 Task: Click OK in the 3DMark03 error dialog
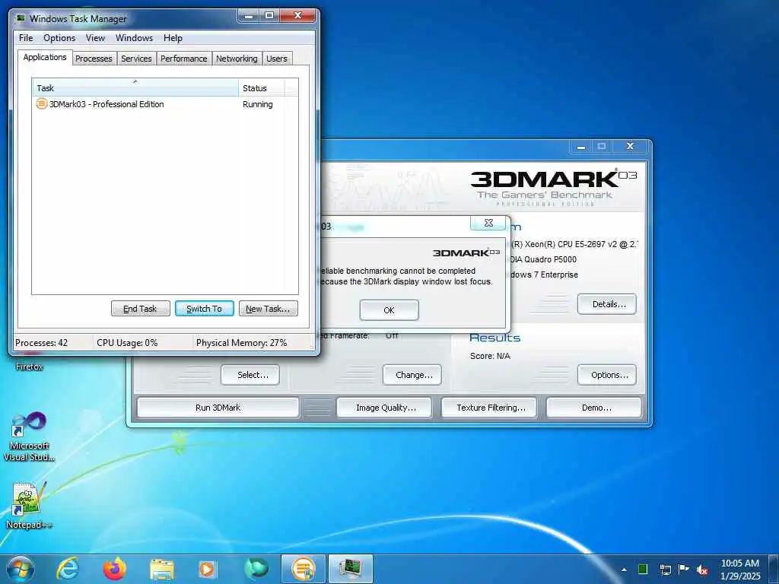click(x=389, y=310)
